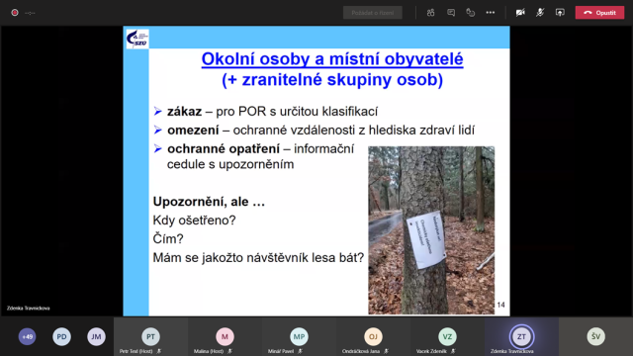Screen dimensions: 633x356
Task: Open the participants panel icon
Action: (431, 13)
